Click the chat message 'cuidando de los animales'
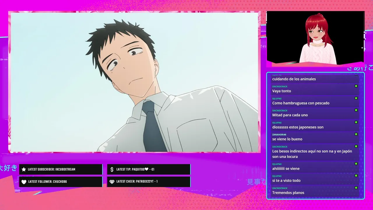This screenshot has height=210, width=373. 294,79
